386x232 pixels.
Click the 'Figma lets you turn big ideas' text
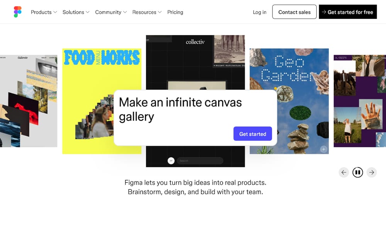195,187
